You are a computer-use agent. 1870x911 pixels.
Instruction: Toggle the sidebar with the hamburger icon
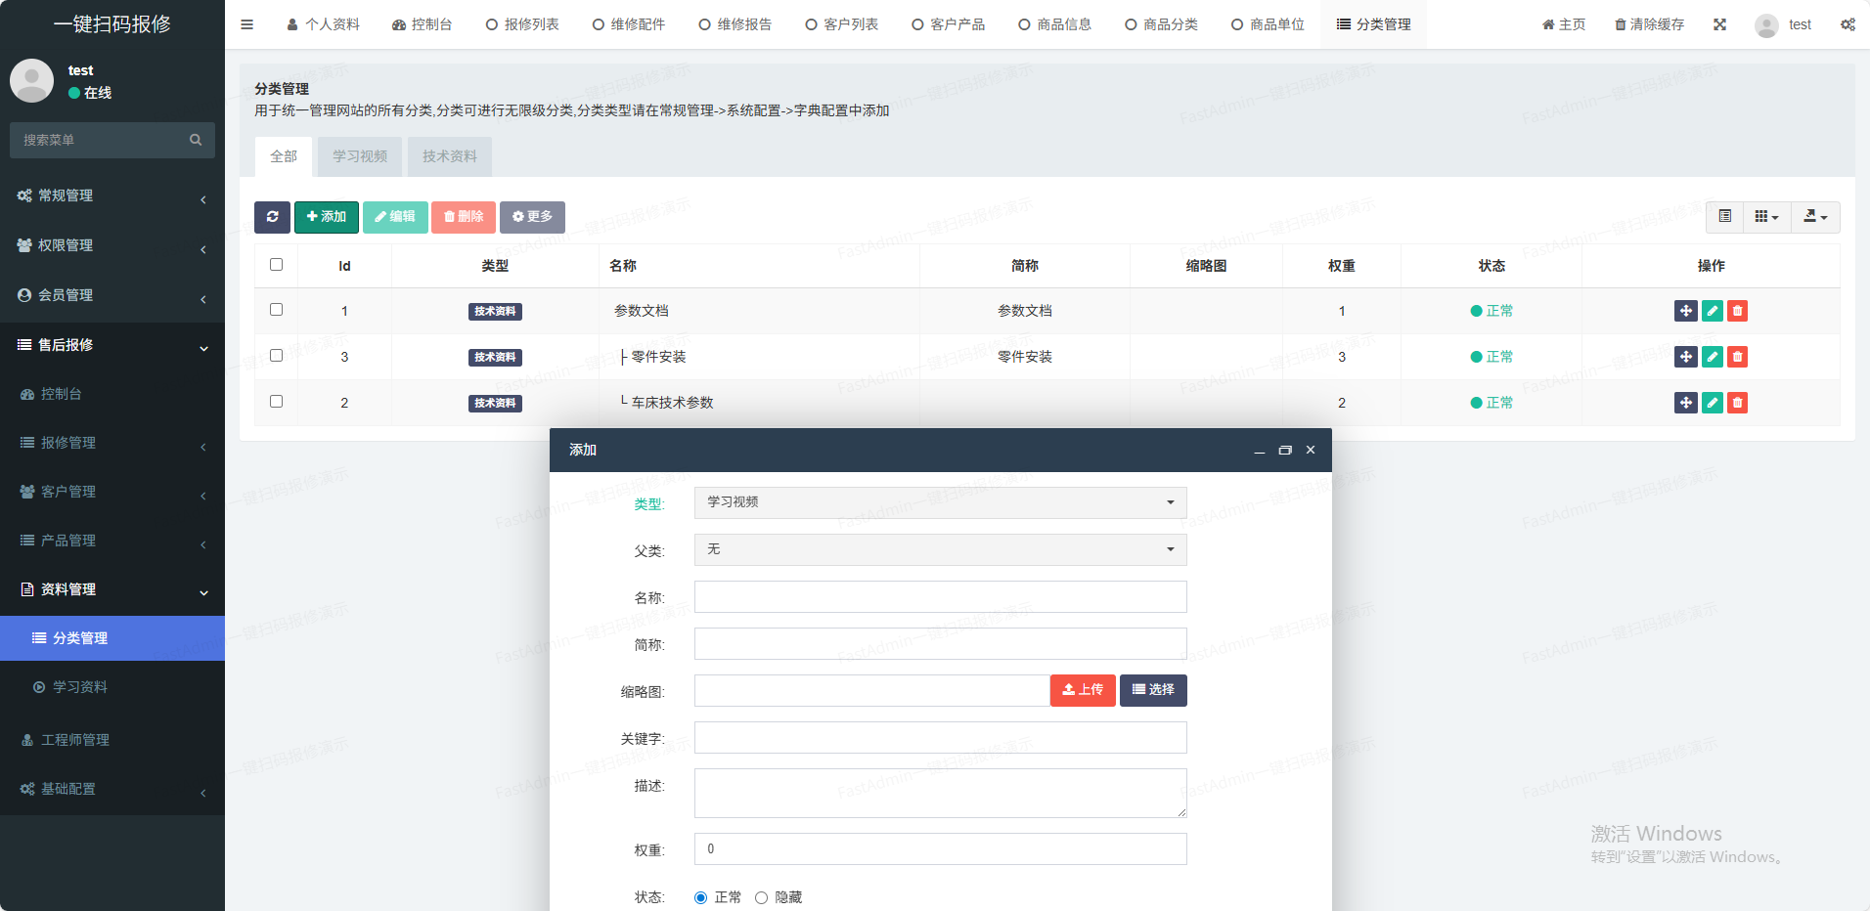pos(247,24)
